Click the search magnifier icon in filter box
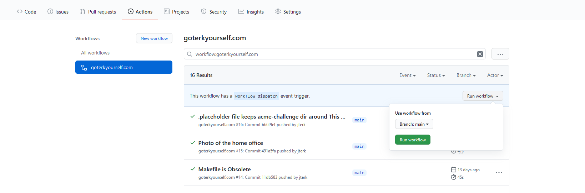This screenshot has width=585, height=193. pyautogui.click(x=190, y=54)
